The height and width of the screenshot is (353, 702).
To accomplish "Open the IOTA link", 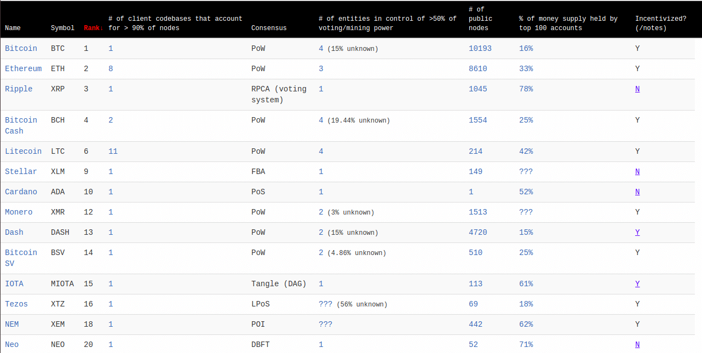I will pyautogui.click(x=14, y=283).
